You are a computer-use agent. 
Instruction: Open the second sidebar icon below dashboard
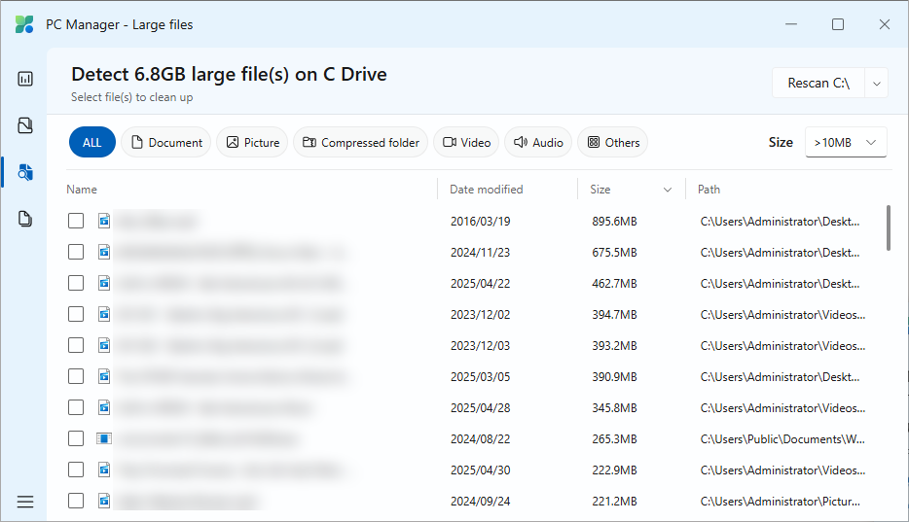(25, 125)
